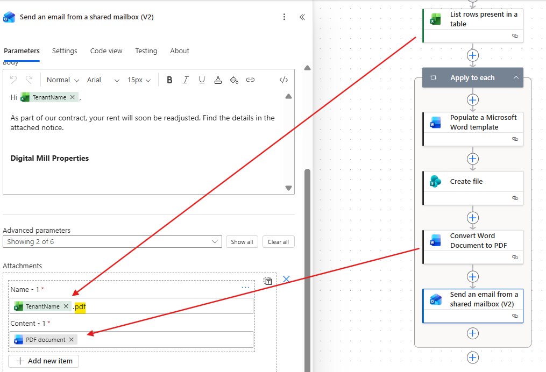Toggle the code view of the body editor
The width and height of the screenshot is (546, 372).
[284, 80]
